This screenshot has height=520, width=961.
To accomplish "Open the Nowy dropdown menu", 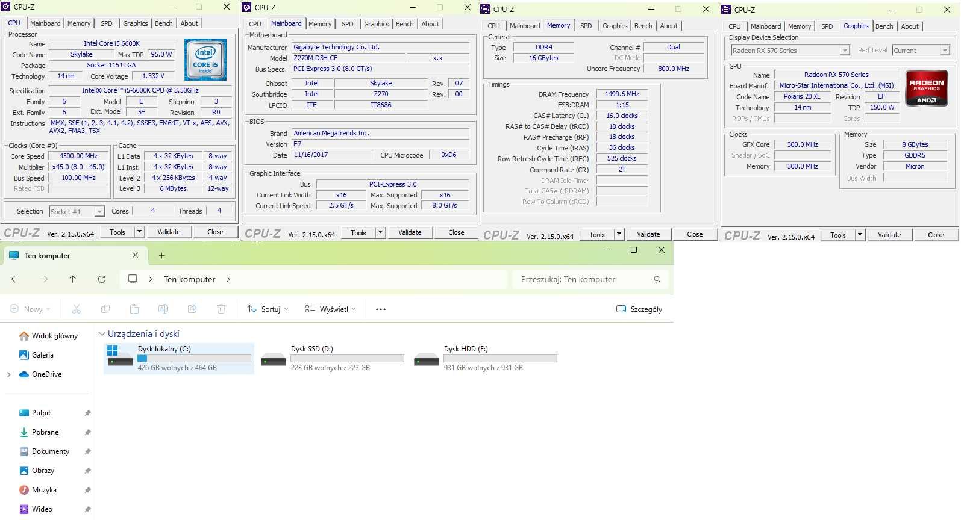I will pos(30,309).
